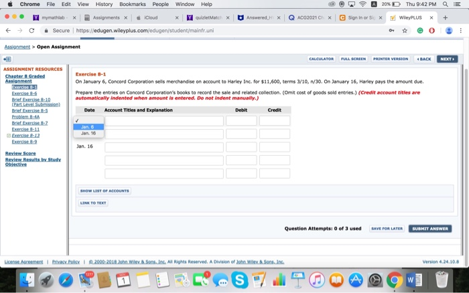Click the Assignment breadcrumb link
The image size is (469, 293).
pos(17,47)
